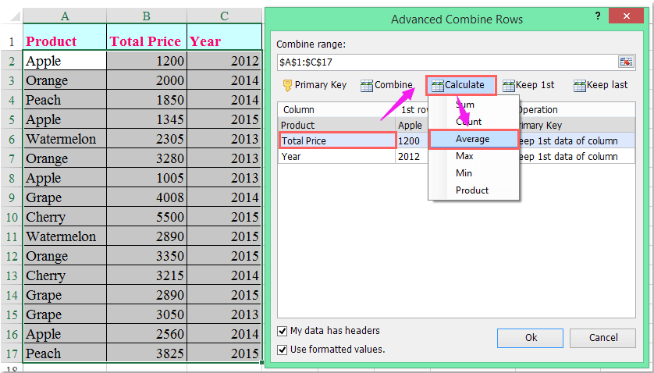Select column B header in the spreadsheet
This screenshot has width=654, height=373.
point(146,16)
